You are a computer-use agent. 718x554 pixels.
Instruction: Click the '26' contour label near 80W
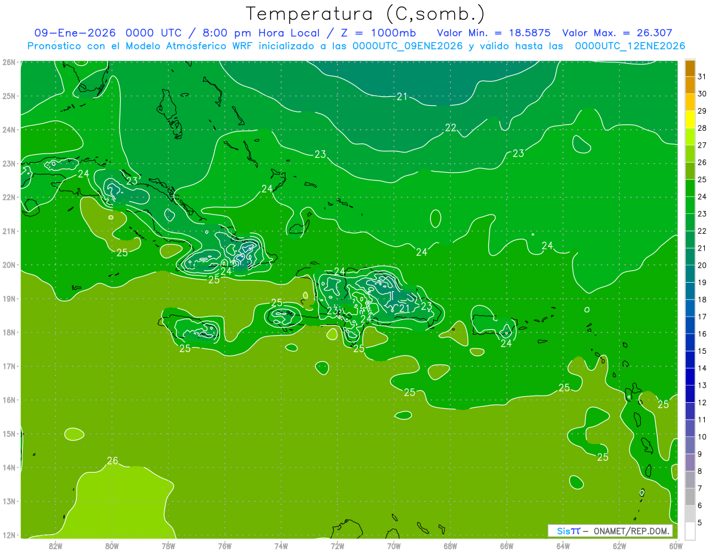pos(112,461)
